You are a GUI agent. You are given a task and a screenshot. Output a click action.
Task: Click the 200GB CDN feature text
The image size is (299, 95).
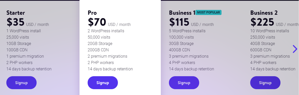pos(98,50)
